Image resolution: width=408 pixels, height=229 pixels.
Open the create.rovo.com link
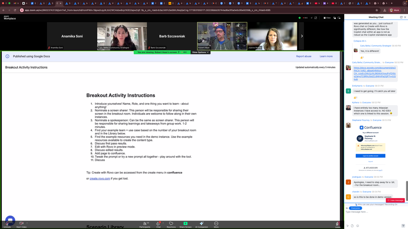pyautogui.click(x=100, y=178)
